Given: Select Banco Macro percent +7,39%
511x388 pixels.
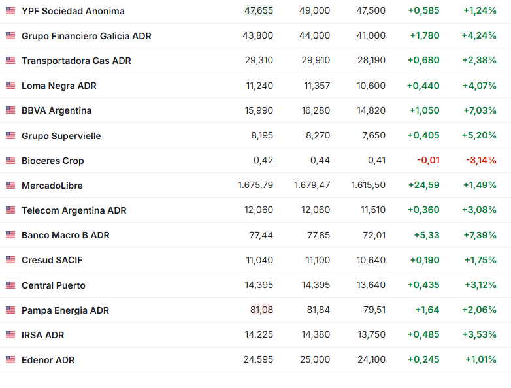Looking at the screenshot, I should 480,235.
